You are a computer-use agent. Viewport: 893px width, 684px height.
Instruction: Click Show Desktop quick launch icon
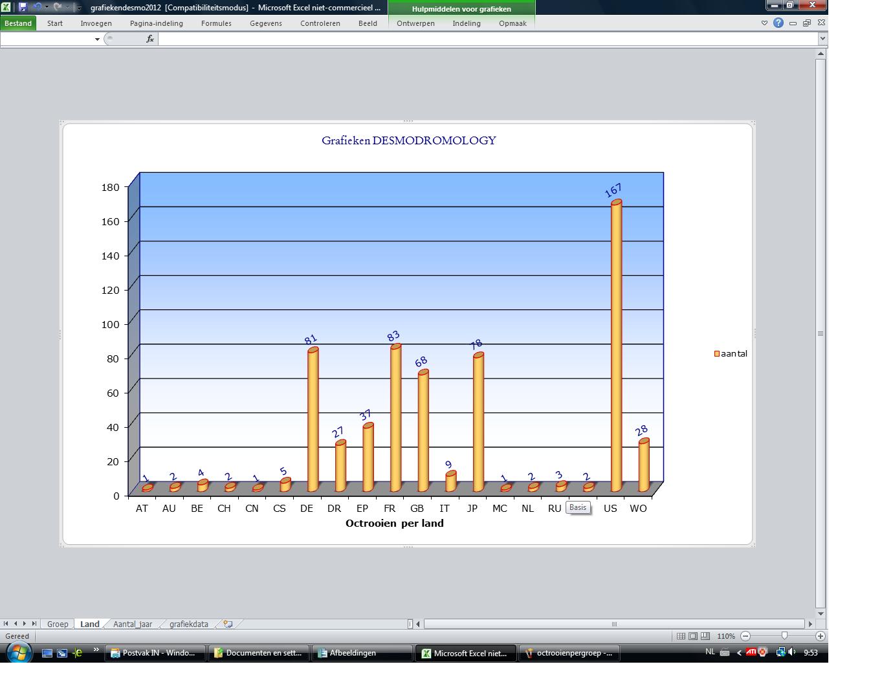[x=47, y=653]
